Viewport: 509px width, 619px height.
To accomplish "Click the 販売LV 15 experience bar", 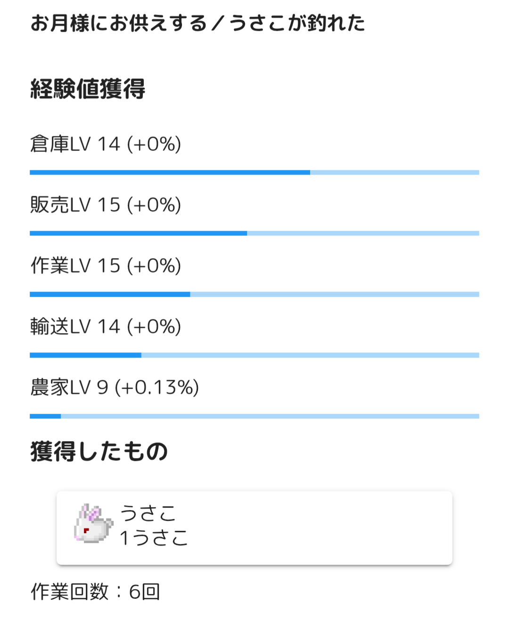I will point(254,234).
